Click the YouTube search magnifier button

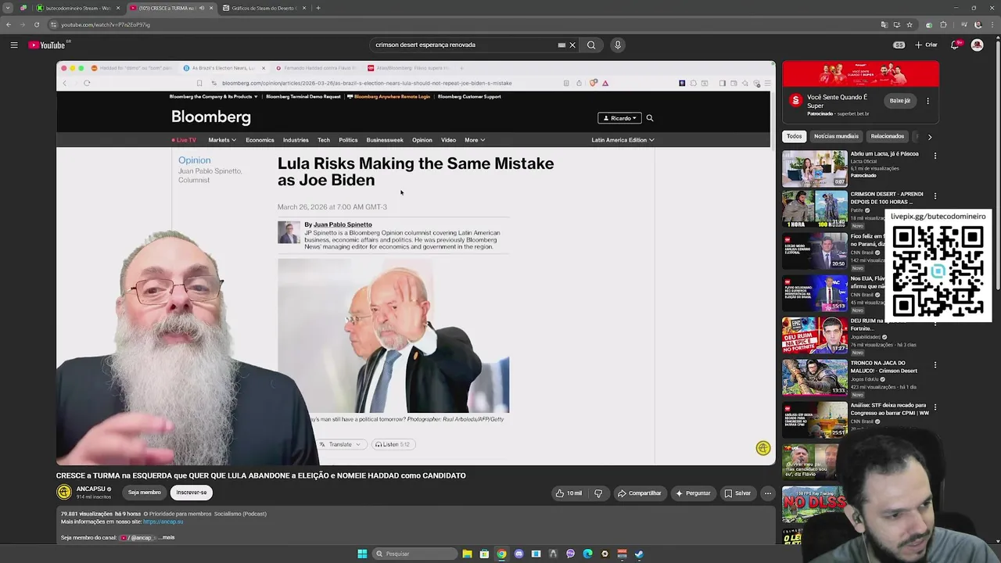pyautogui.click(x=591, y=45)
